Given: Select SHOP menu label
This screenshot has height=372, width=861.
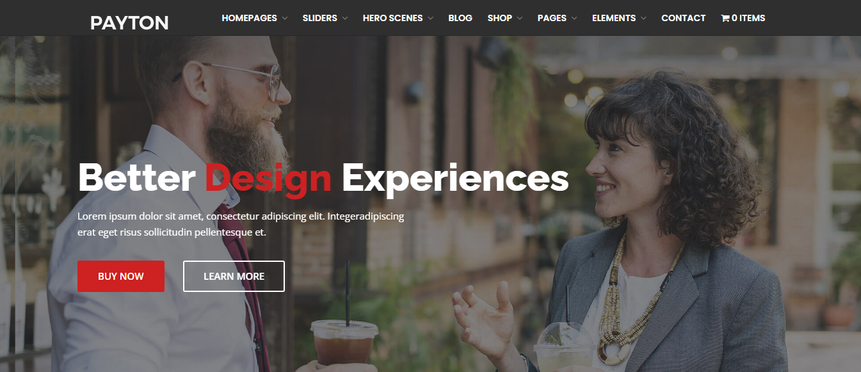Looking at the screenshot, I should point(500,18).
